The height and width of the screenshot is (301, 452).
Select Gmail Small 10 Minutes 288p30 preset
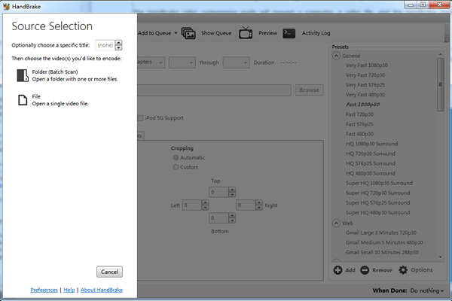[382, 252]
